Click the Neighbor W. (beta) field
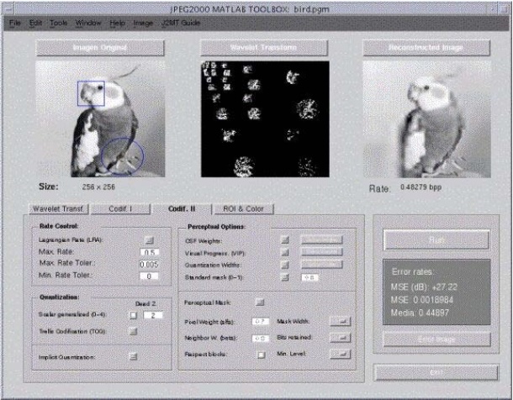The width and height of the screenshot is (513, 400). pos(261,338)
